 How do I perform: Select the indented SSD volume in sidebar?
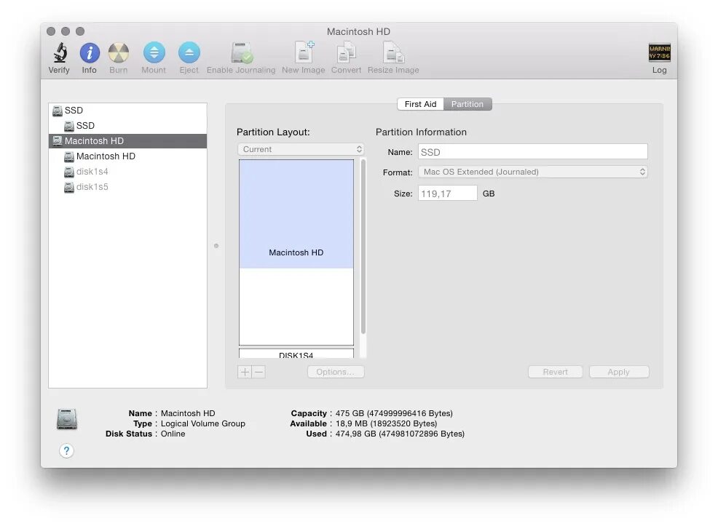127,125
